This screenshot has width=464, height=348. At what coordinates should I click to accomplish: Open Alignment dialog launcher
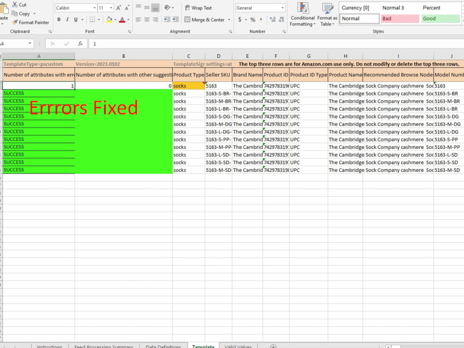(x=231, y=32)
